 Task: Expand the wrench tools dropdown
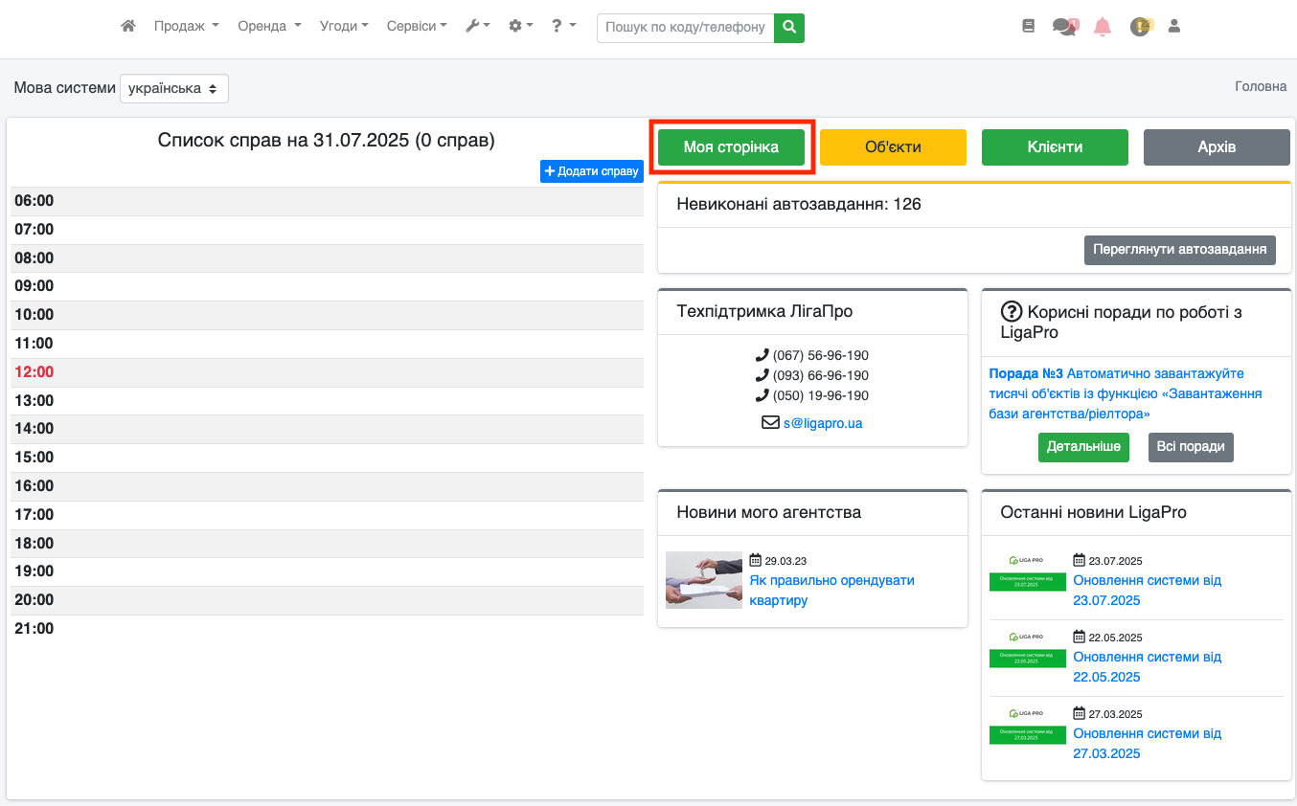point(477,27)
